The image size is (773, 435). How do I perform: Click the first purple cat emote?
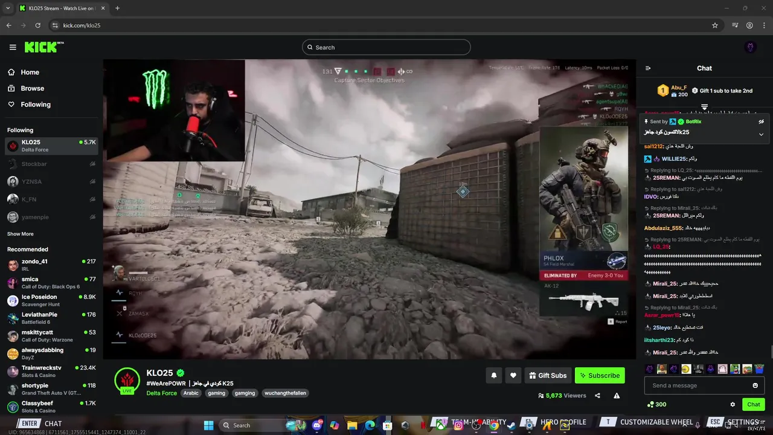[649, 369]
